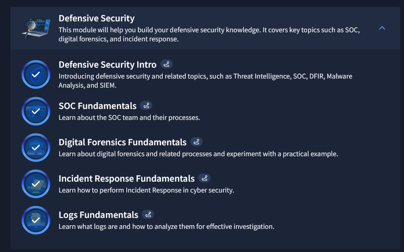Click the SOC Fundamentals completed checkmark badge

click(x=36, y=111)
